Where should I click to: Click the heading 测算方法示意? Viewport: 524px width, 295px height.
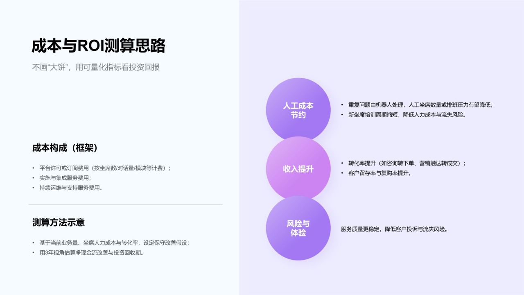pyautogui.click(x=59, y=222)
